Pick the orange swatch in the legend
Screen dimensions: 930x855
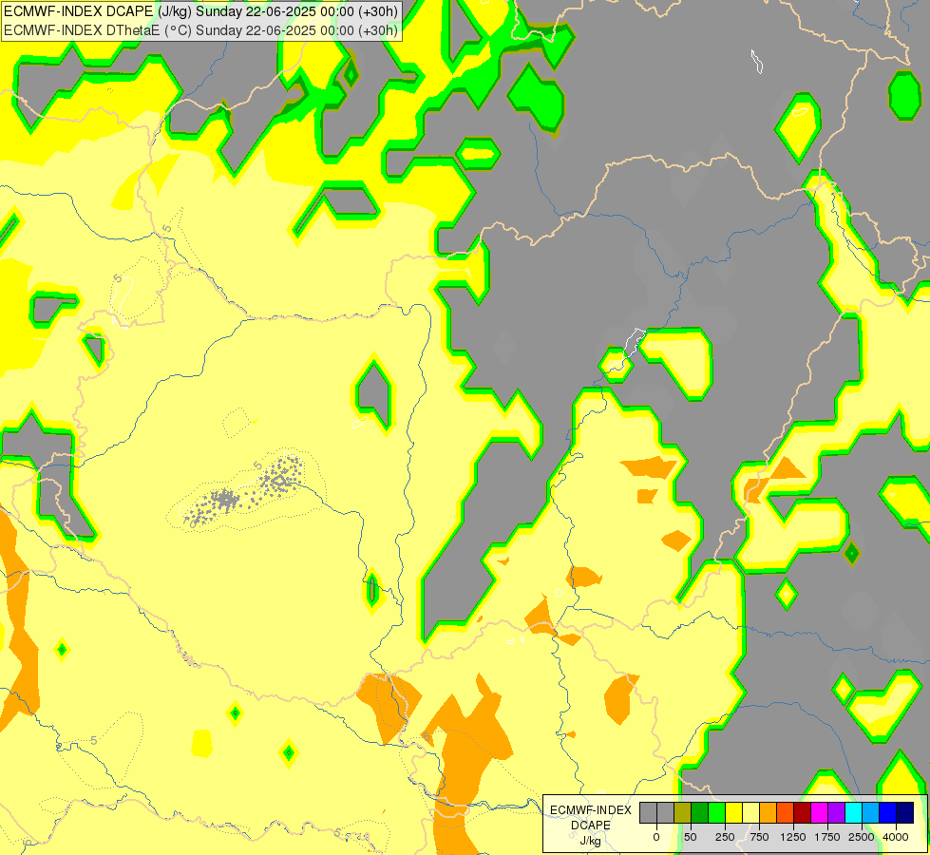[769, 812]
